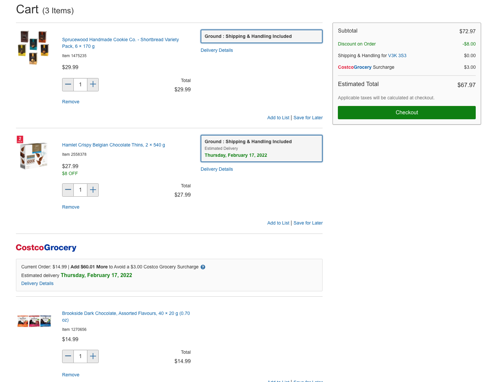Open the Sprucewood cookie product thumbnail

34,47
